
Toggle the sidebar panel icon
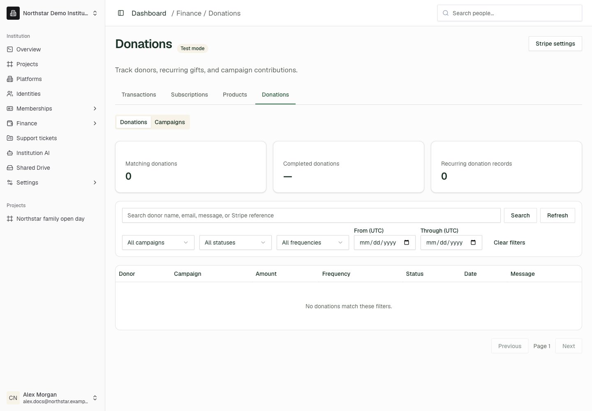(121, 13)
